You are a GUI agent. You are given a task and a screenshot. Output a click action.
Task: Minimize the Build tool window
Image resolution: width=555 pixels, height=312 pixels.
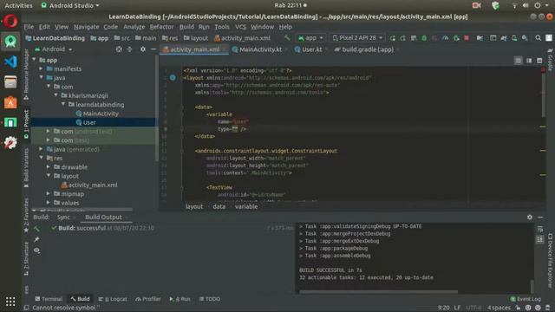[x=540, y=217]
